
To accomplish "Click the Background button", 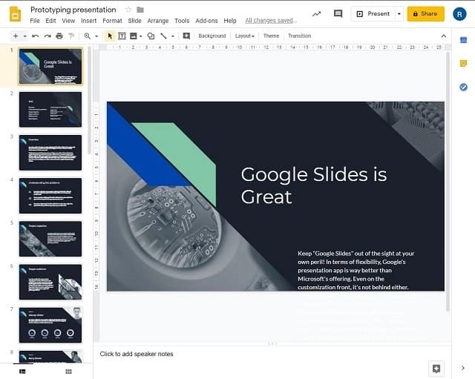I will pyautogui.click(x=212, y=36).
